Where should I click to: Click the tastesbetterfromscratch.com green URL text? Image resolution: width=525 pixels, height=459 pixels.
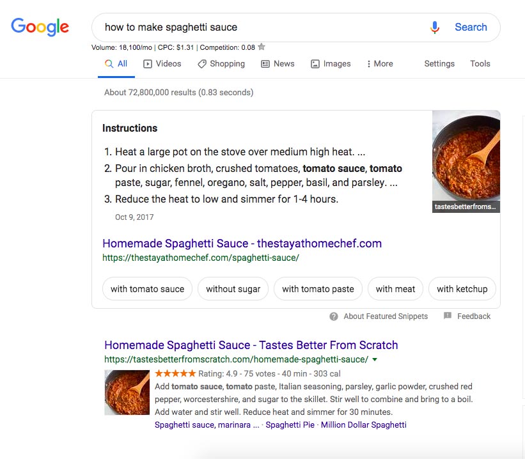[x=236, y=359]
